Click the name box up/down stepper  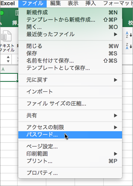click(x=8, y=59)
